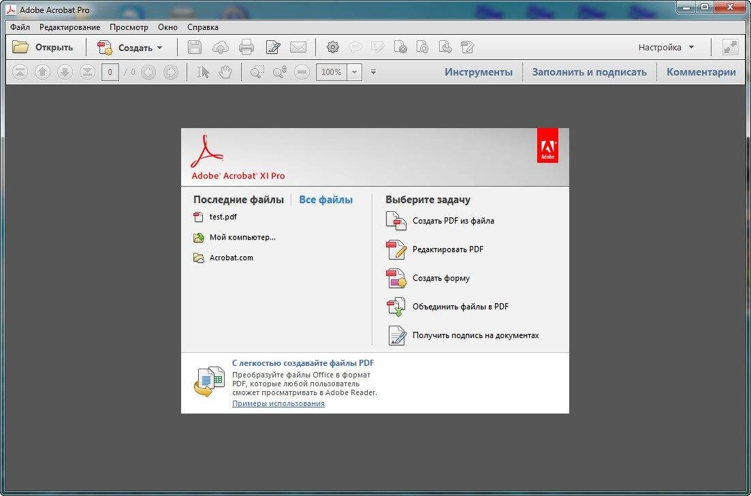Click the delete page icon

[x=400, y=47]
